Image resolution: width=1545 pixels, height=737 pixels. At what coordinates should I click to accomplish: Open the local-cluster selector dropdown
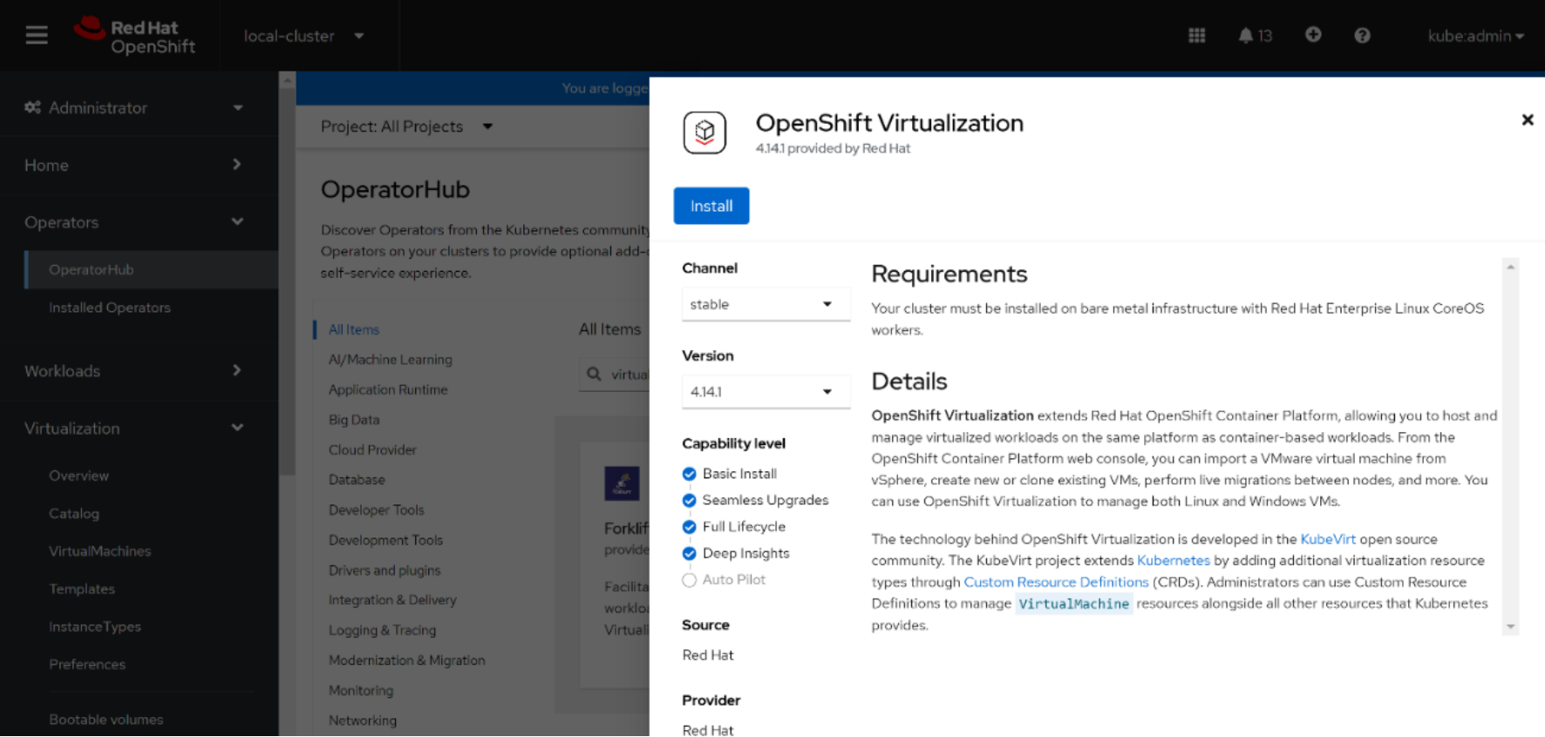(x=303, y=36)
